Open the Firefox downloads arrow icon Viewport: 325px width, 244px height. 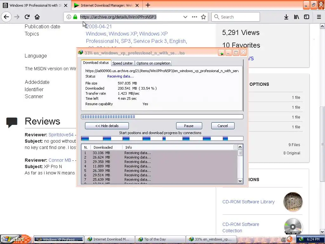point(286,17)
